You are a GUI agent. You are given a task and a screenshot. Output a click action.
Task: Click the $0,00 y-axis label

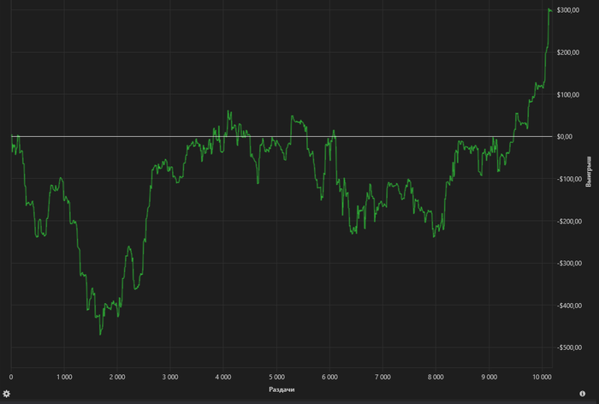(x=564, y=136)
